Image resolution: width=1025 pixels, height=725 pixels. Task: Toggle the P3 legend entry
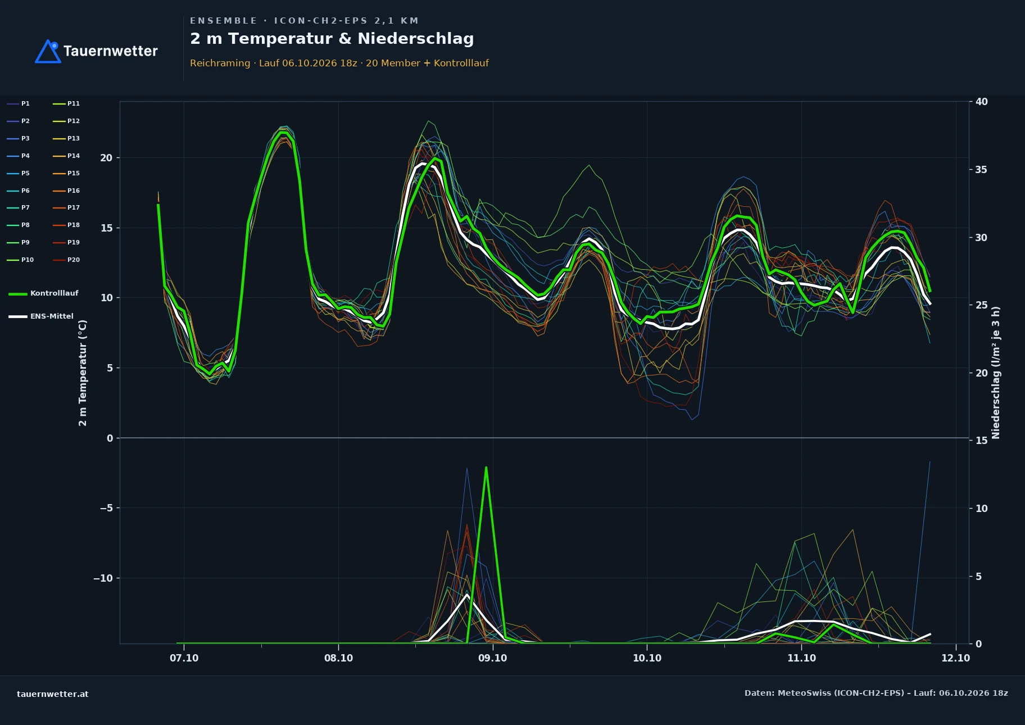point(19,139)
